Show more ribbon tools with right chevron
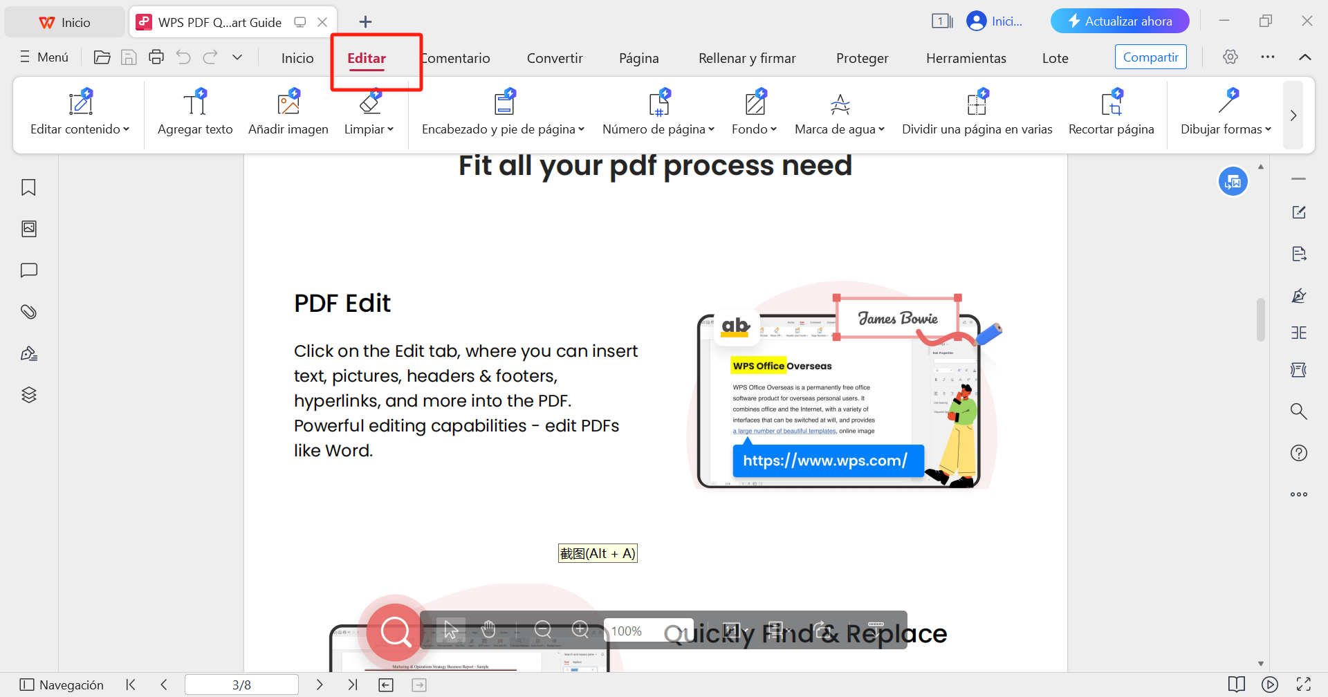The image size is (1328, 697). 1293,115
